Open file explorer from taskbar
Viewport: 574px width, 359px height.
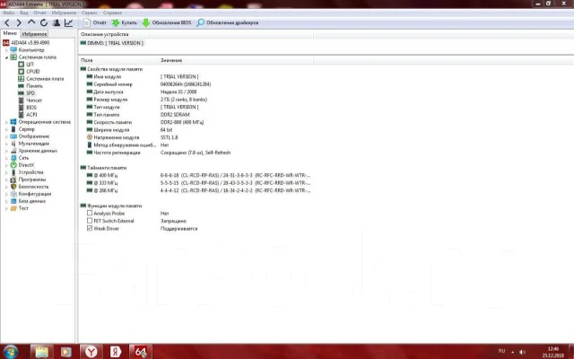point(41,352)
